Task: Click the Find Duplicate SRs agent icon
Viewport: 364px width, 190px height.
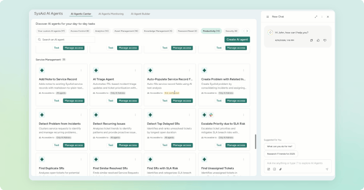Action: [x=42, y=159]
